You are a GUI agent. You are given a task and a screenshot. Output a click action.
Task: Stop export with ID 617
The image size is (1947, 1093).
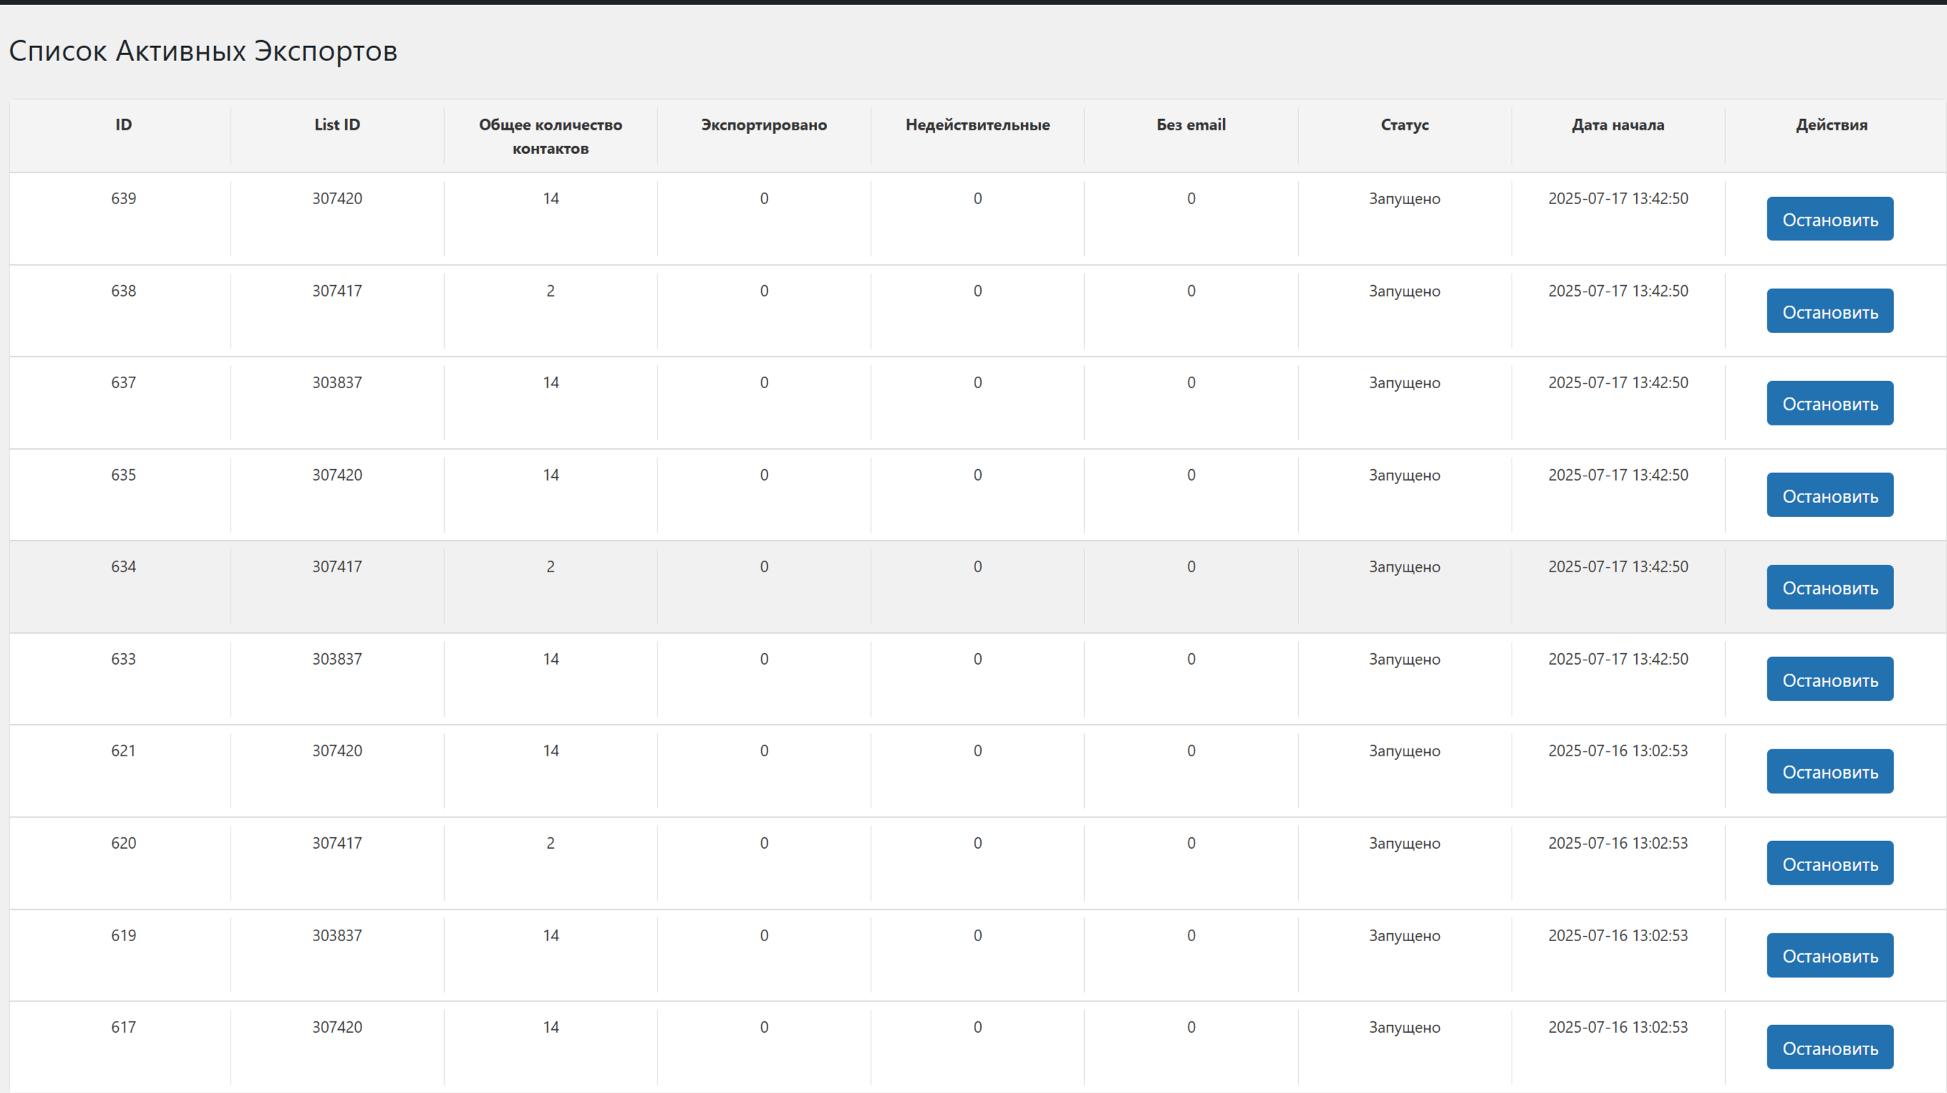pyautogui.click(x=1829, y=1048)
